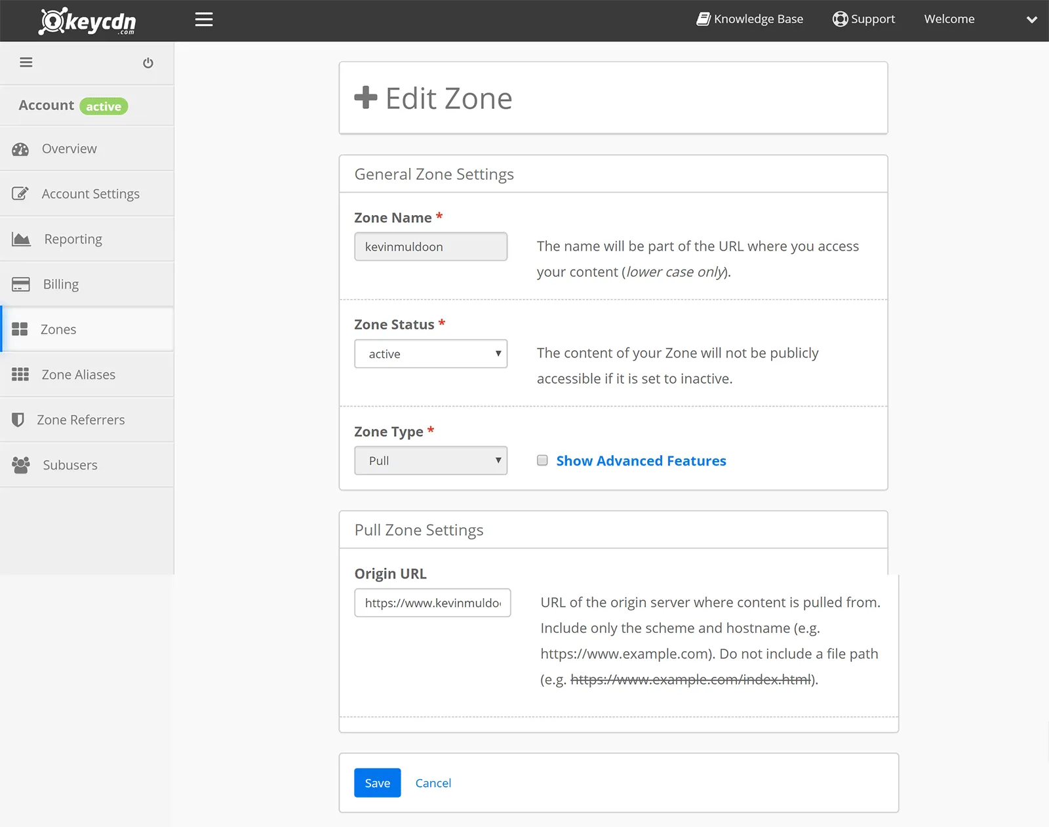1049x827 pixels.
Task: Select Zones in the sidebar menu
Action: (58, 329)
